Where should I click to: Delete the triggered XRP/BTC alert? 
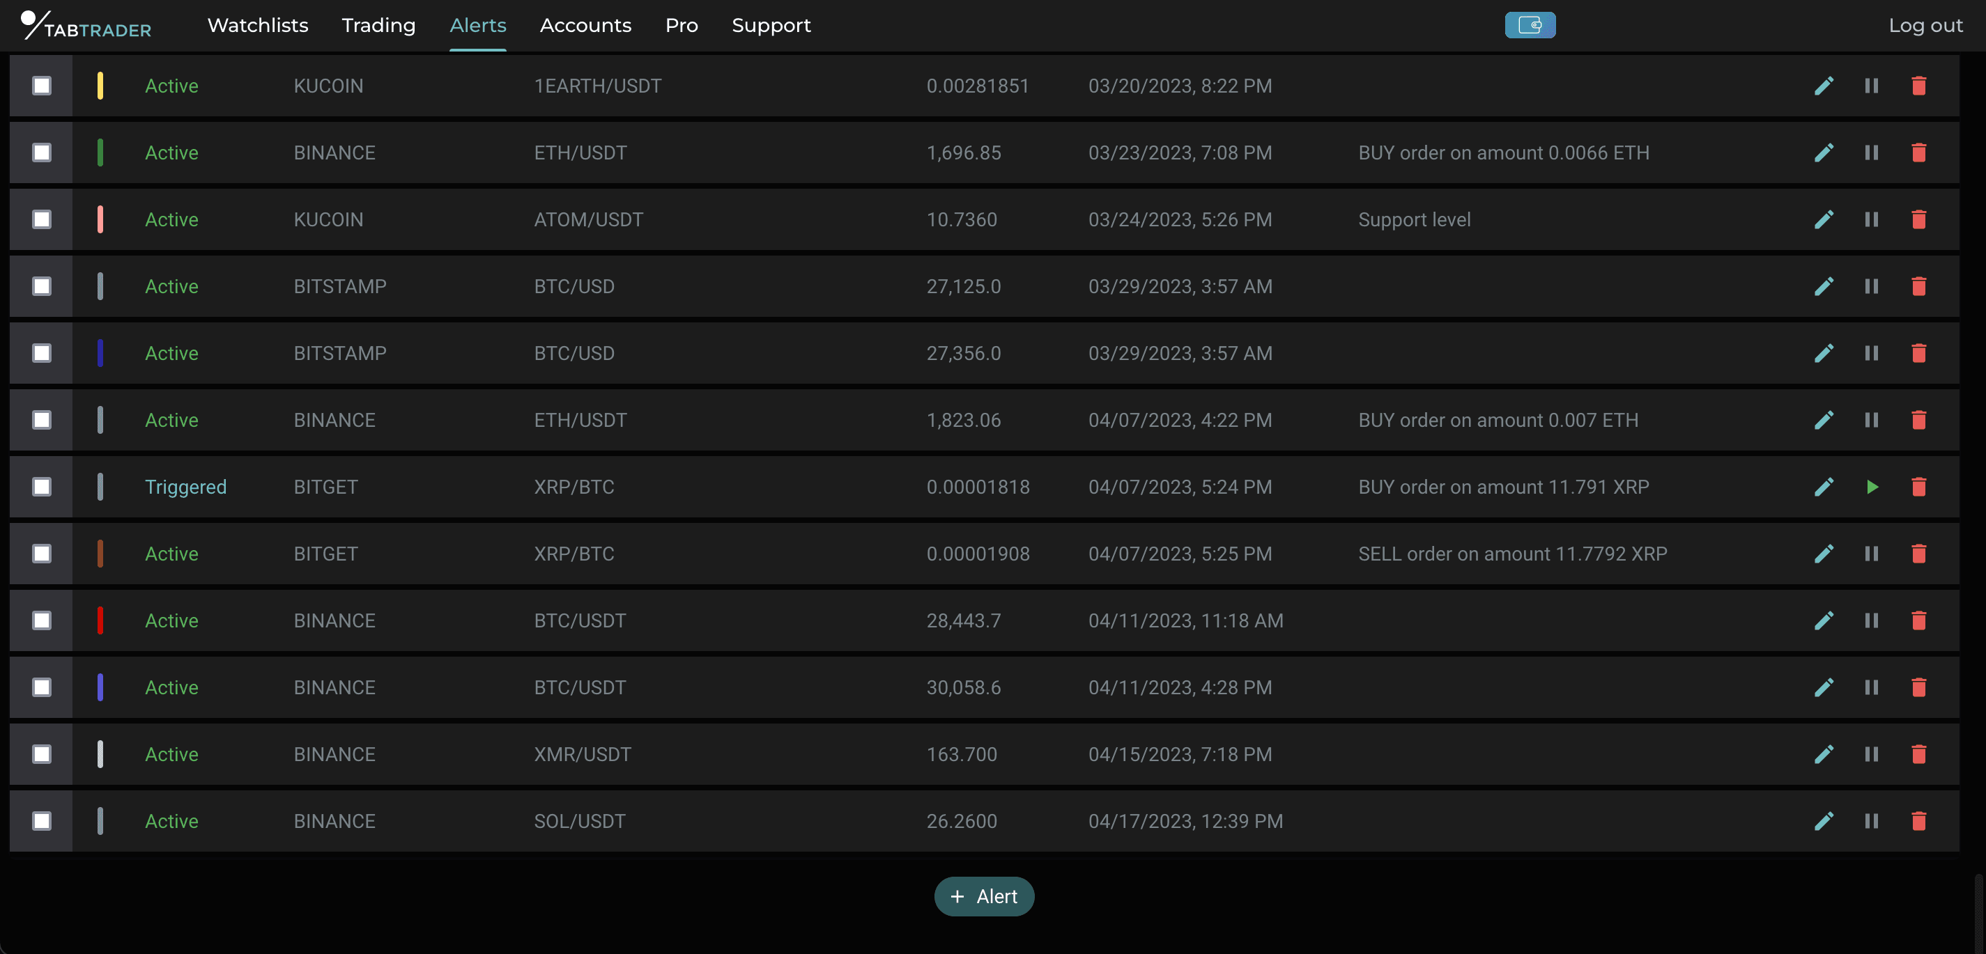click(x=1919, y=487)
